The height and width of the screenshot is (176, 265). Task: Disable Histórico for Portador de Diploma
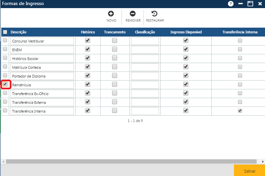[x=88, y=76]
